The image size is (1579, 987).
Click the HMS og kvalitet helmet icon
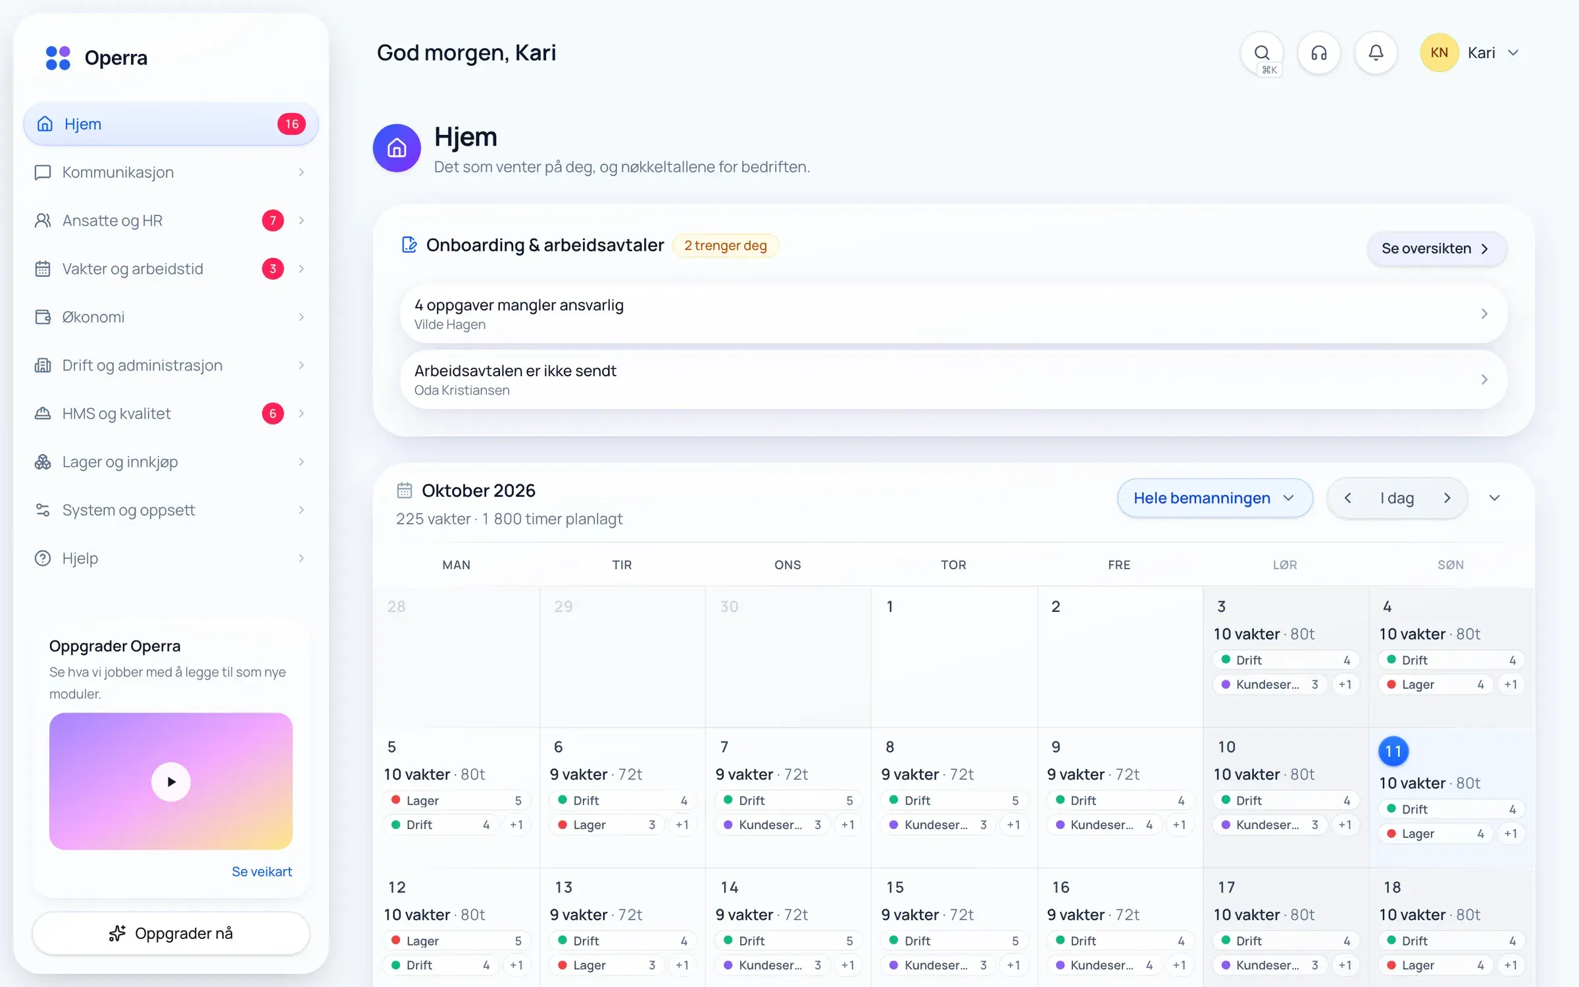coord(43,413)
